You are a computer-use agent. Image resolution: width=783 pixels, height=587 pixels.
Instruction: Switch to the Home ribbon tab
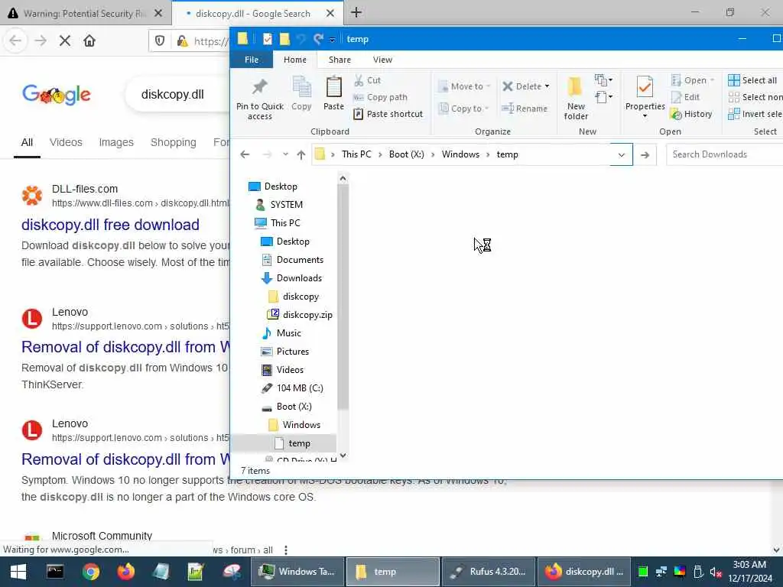point(294,60)
